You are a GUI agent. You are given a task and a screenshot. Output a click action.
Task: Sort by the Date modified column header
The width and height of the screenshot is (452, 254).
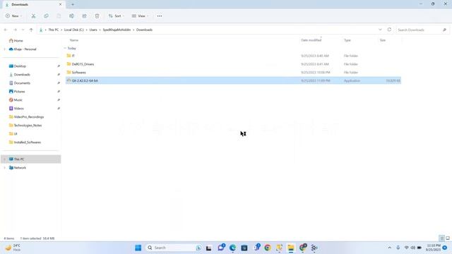tap(311, 40)
